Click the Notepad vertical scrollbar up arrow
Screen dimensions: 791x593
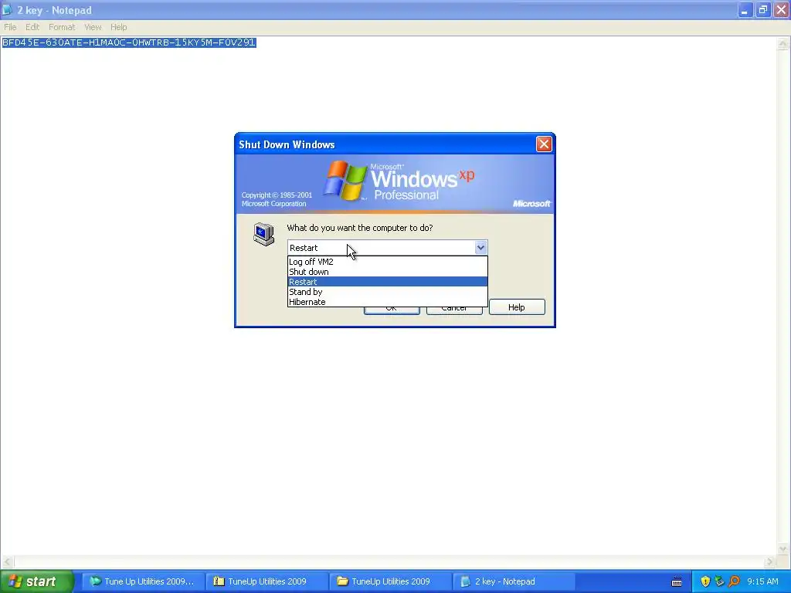coord(783,44)
